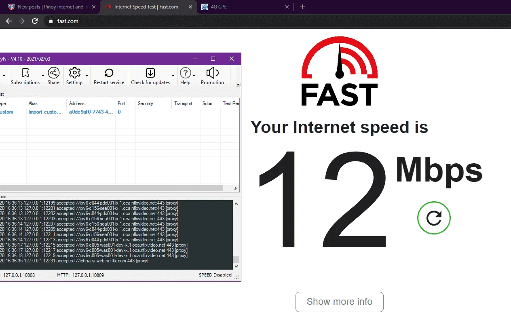Close the 4G CPE tab
Image resolution: width=511 pixels, height=323 pixels.
tap(287, 7)
